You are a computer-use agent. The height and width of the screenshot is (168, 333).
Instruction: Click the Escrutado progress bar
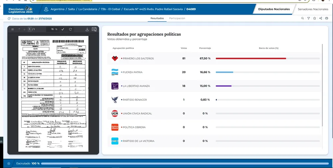[186, 164]
